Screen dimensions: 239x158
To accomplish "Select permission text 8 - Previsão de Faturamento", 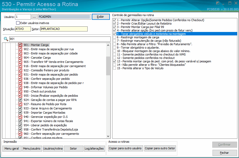I will (154, 44).
